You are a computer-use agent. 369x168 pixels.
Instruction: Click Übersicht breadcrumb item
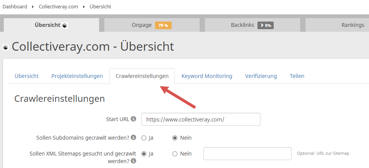click(100, 6)
